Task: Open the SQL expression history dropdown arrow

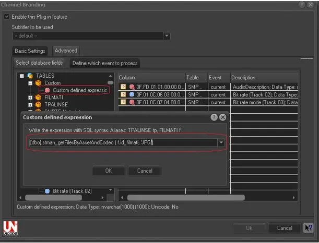Action: (x=221, y=142)
